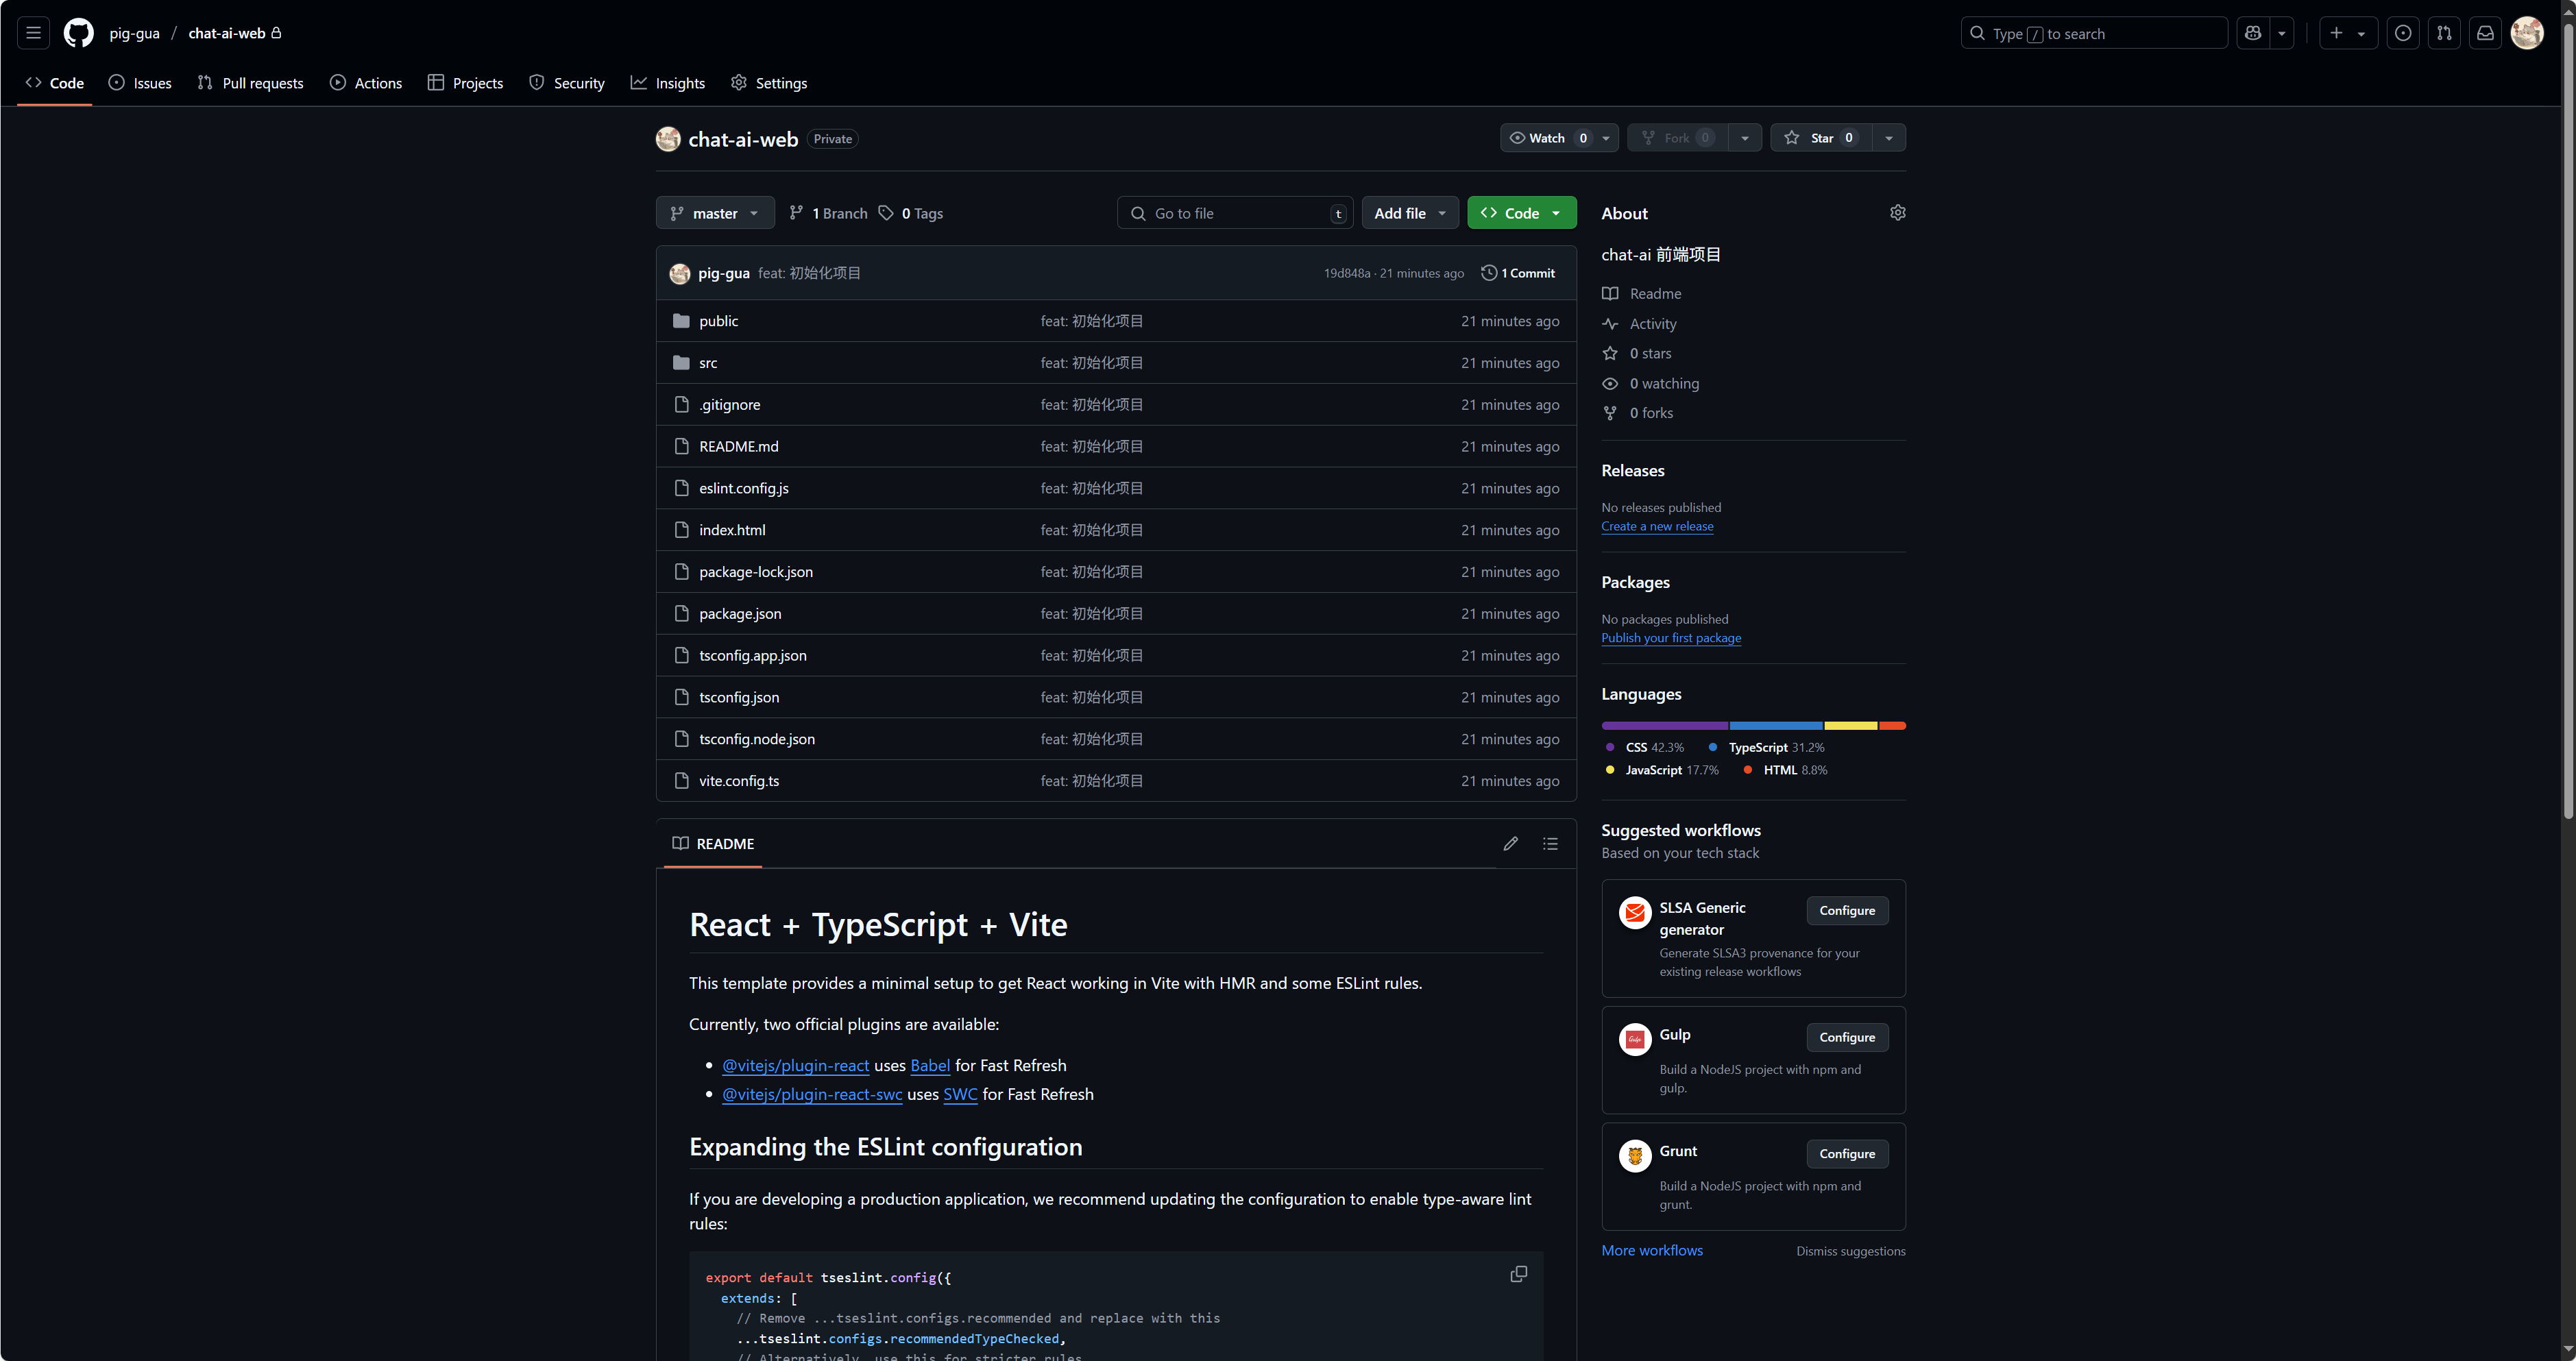Open the vite.config.ts file

[739, 781]
